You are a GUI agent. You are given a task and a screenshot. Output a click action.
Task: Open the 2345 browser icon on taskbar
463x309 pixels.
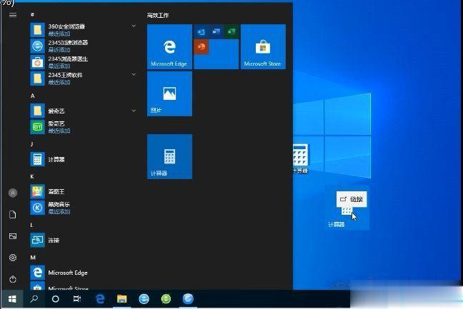144,299
